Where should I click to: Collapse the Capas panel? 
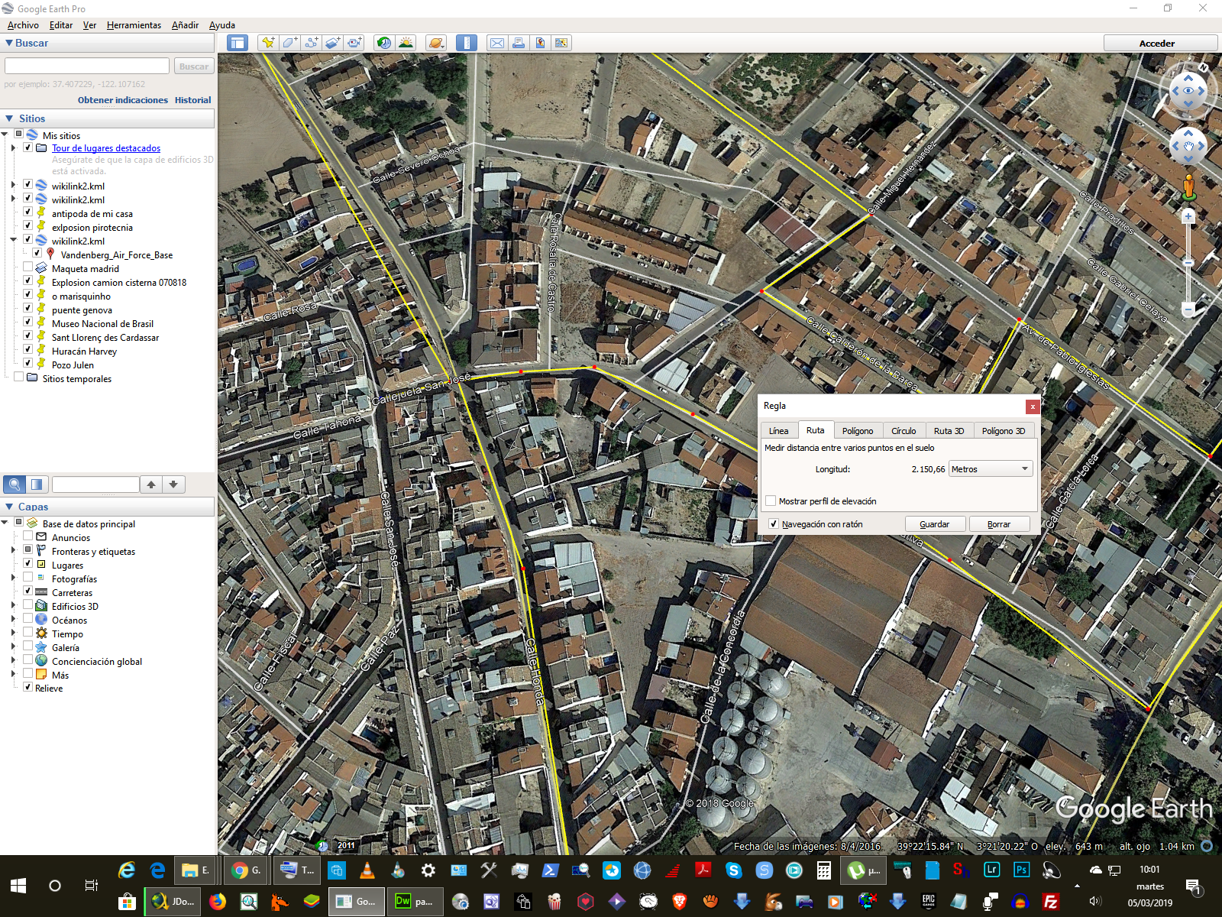(9, 507)
